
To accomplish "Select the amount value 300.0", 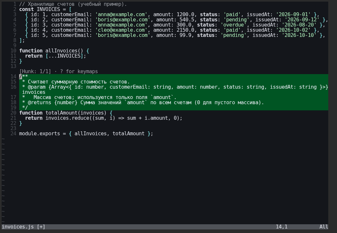I will click(x=184, y=25).
